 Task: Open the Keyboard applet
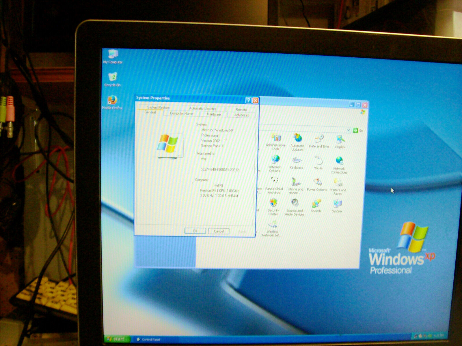click(x=296, y=163)
